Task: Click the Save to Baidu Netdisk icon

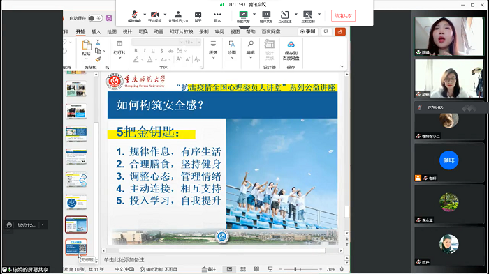Action: click(x=291, y=51)
